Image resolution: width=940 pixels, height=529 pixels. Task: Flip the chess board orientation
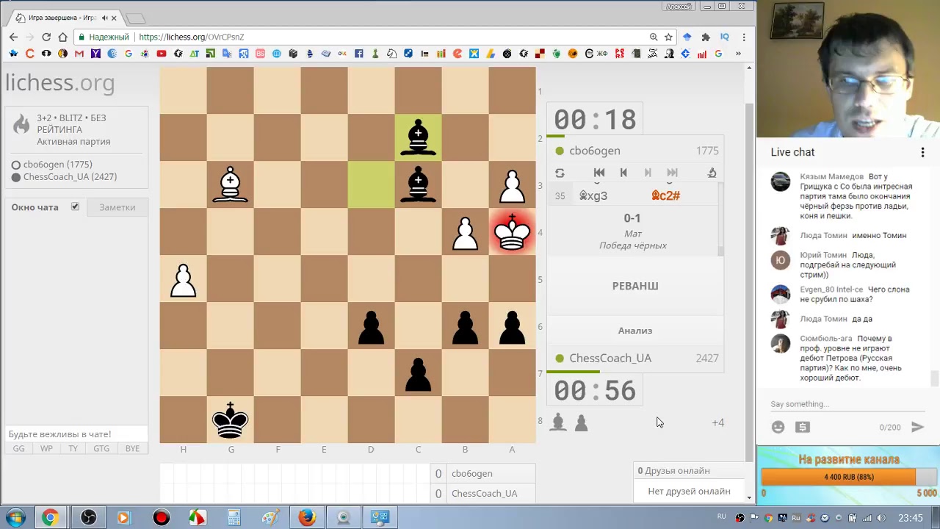(x=560, y=173)
